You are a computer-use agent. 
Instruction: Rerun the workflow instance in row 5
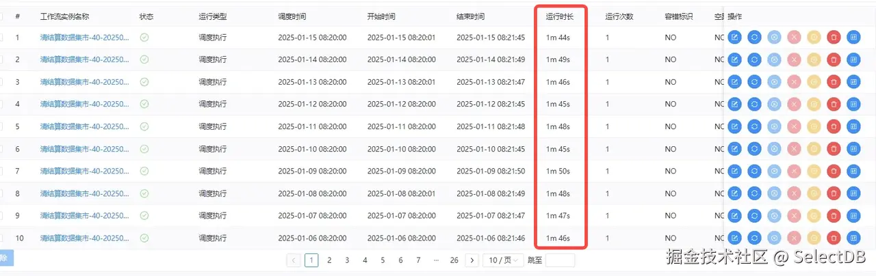754,126
